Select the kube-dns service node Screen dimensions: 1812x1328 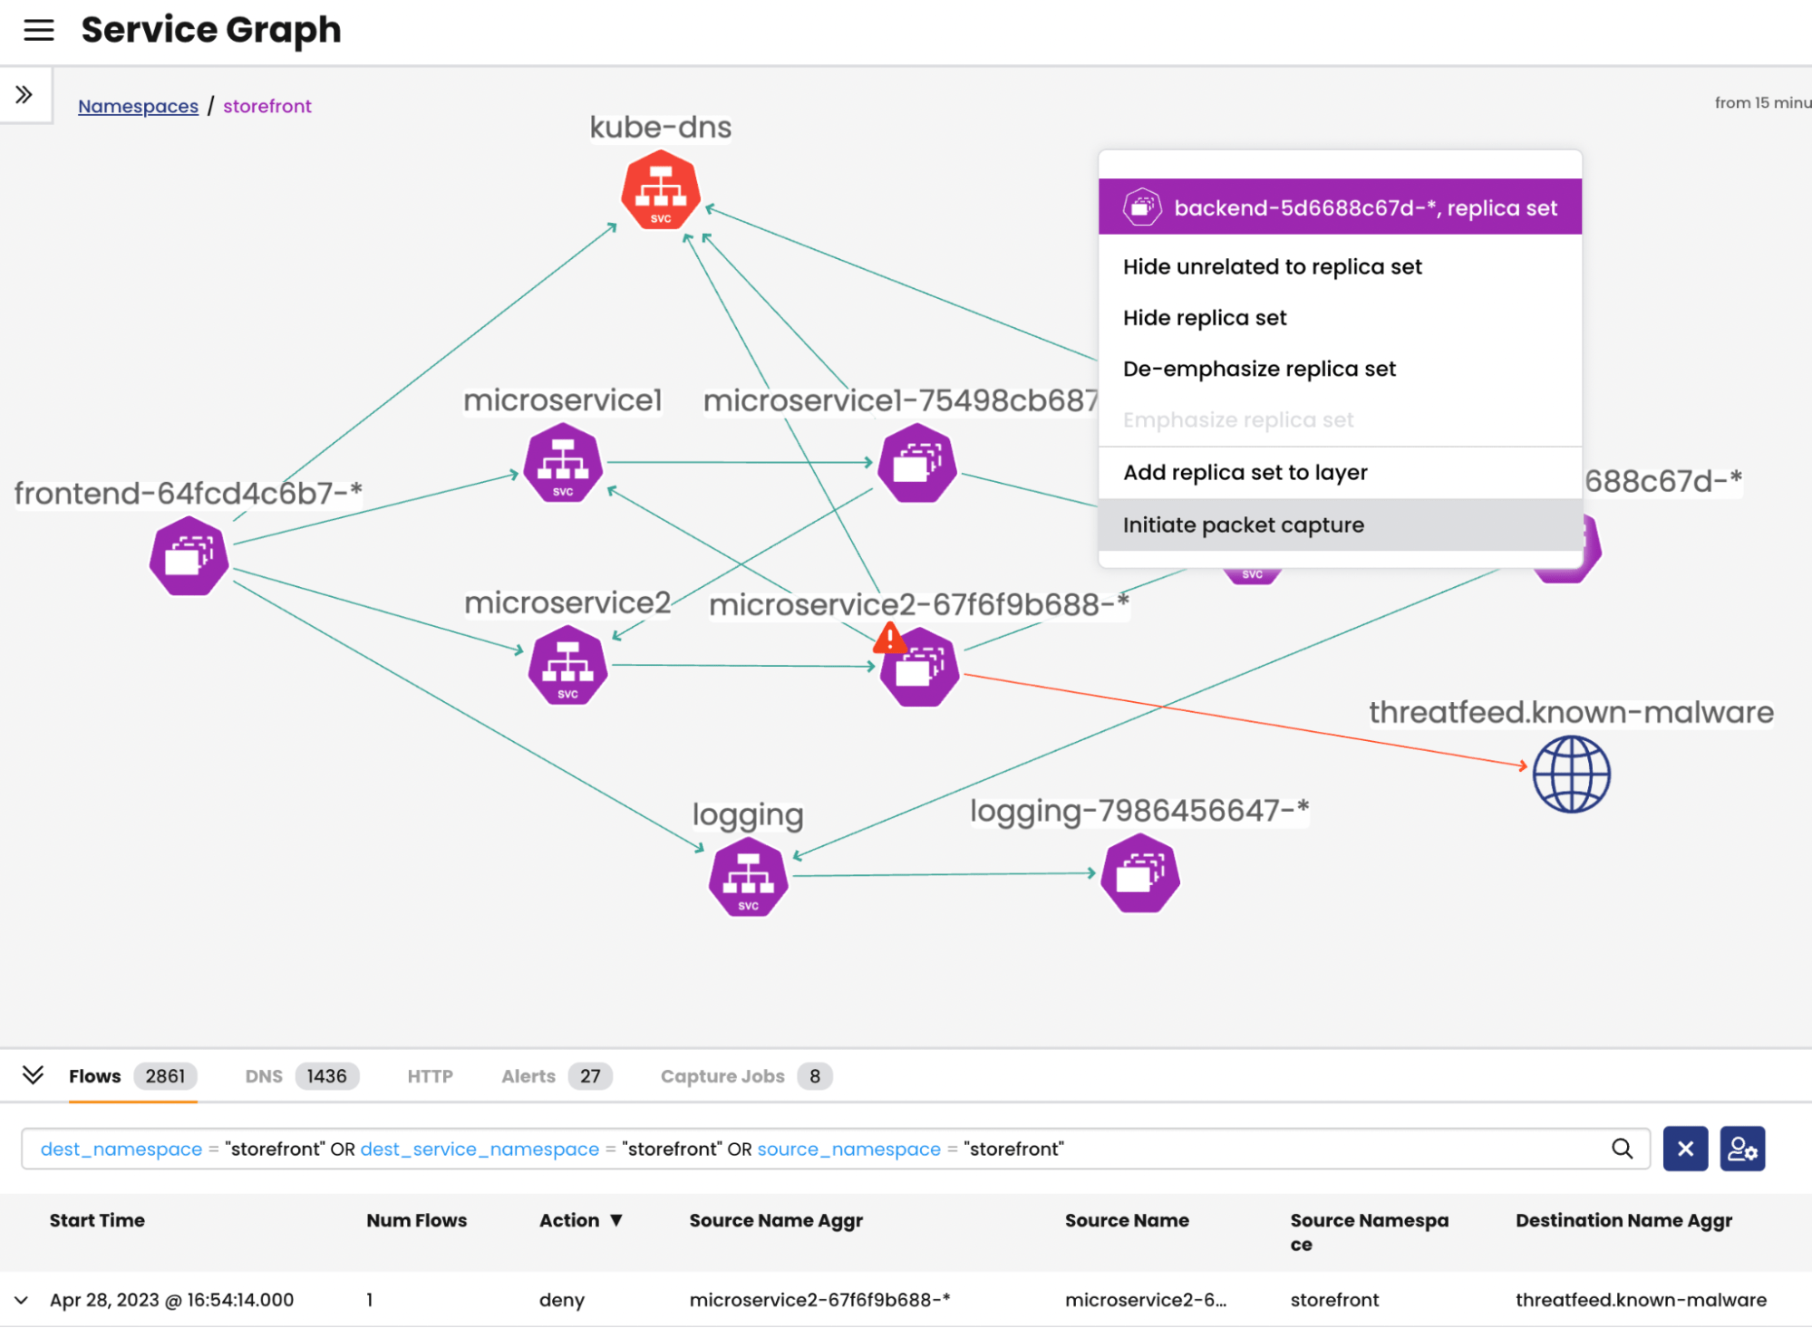(x=661, y=190)
